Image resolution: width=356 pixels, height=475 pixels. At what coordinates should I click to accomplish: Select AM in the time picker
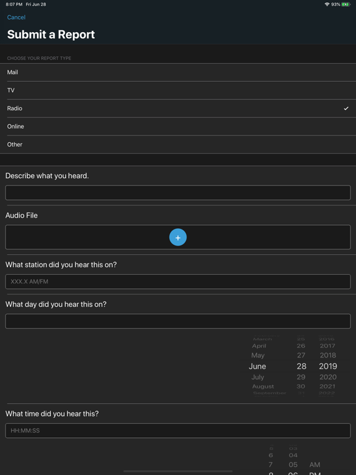point(315,464)
